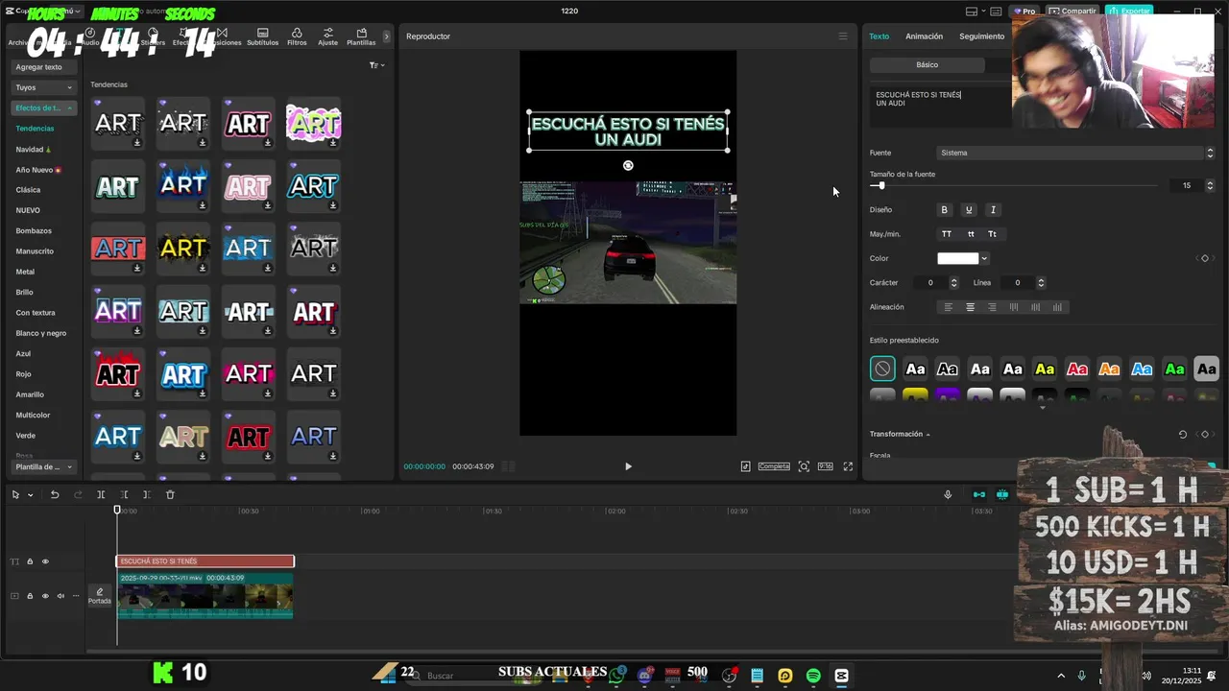This screenshot has height=691, width=1229.
Task: Apply italic formatting to text
Action: [993, 209]
